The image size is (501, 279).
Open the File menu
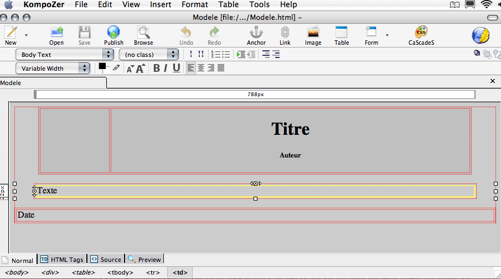click(81, 4)
